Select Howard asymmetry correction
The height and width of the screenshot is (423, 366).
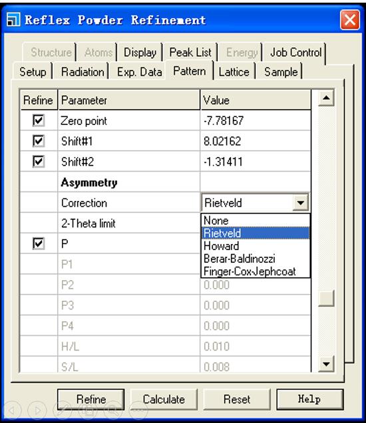(x=256, y=246)
